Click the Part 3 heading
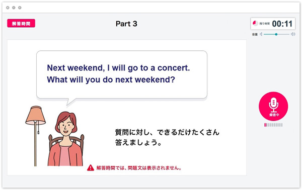This screenshot has height=190, width=302. [126, 24]
